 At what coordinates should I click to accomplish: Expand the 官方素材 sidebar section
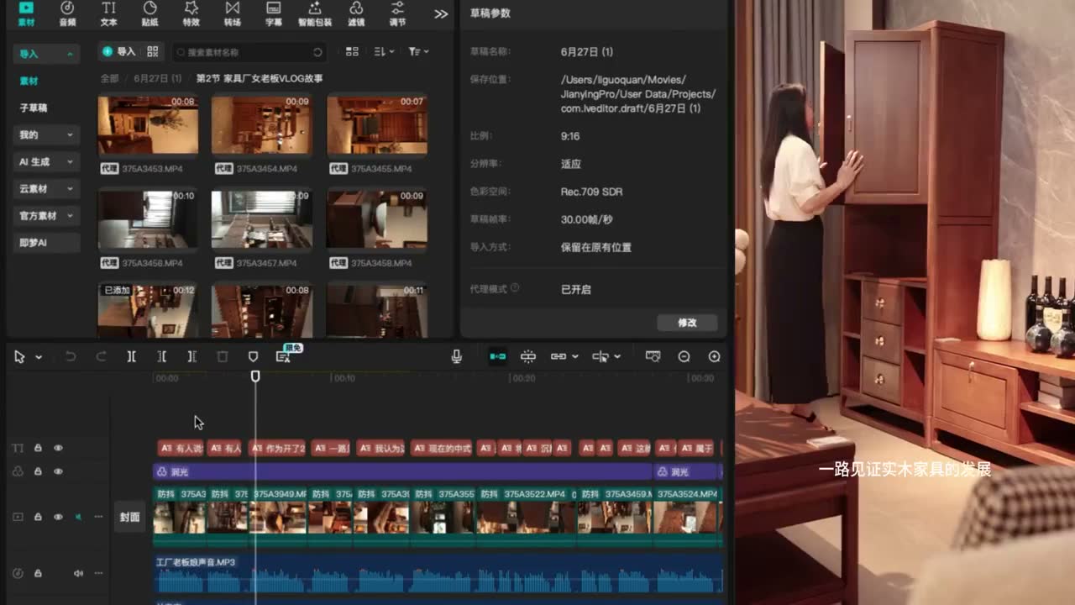[46, 215]
